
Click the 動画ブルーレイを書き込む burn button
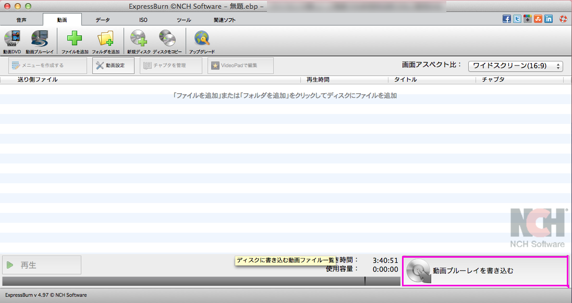pos(485,271)
